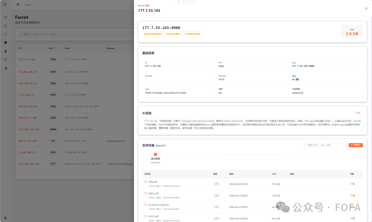Open IP 217.182.173.219 in the Ferret table
Viewport: 372px width, 222px height.
coord(29,130)
